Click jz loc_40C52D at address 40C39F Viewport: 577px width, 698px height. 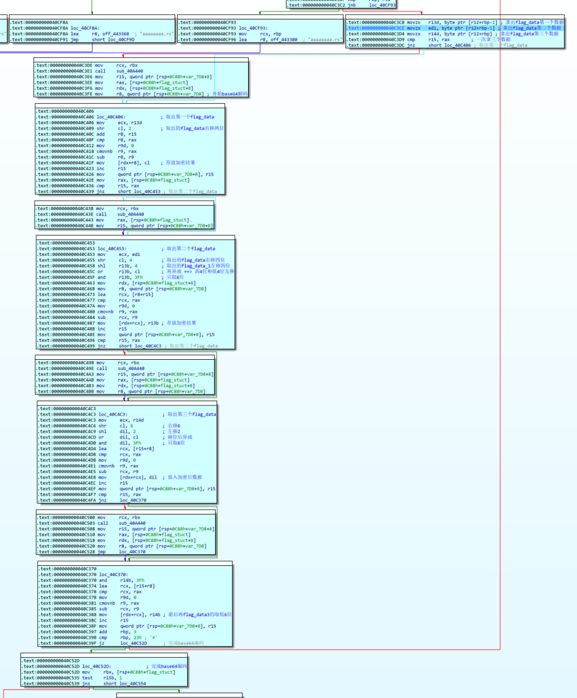click(x=133, y=643)
